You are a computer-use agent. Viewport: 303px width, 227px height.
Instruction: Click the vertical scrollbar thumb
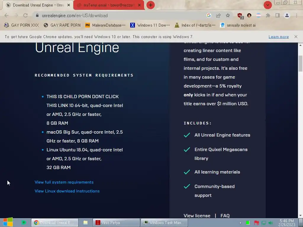pos(301,64)
